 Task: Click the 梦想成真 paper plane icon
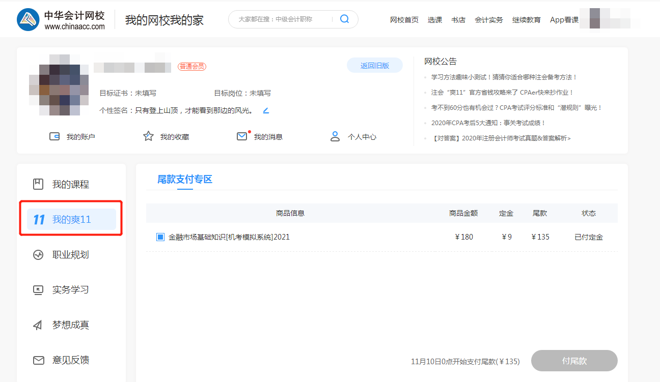click(x=38, y=325)
